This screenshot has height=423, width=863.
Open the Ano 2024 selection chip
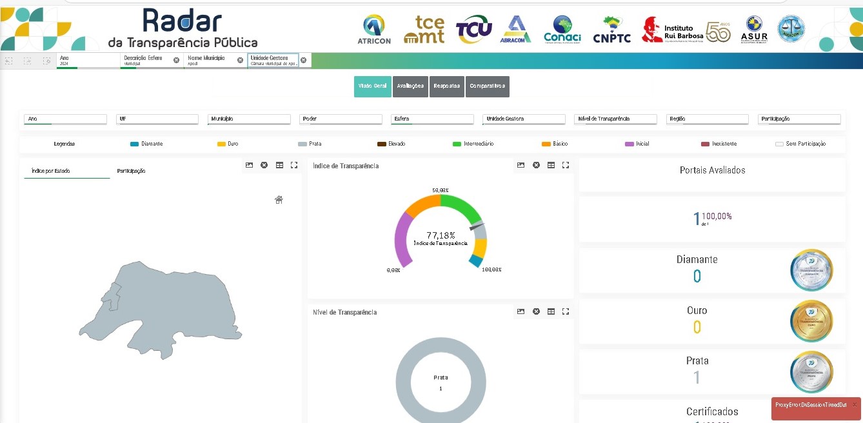88,61
